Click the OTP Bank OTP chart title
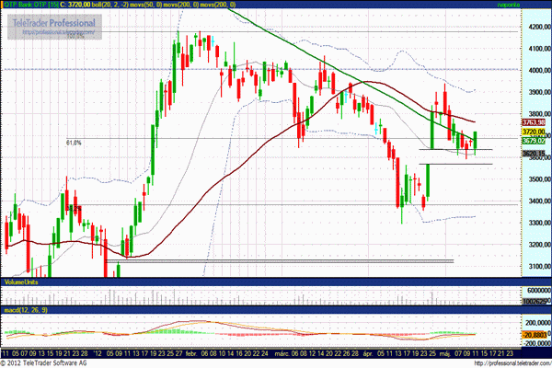 30,5
